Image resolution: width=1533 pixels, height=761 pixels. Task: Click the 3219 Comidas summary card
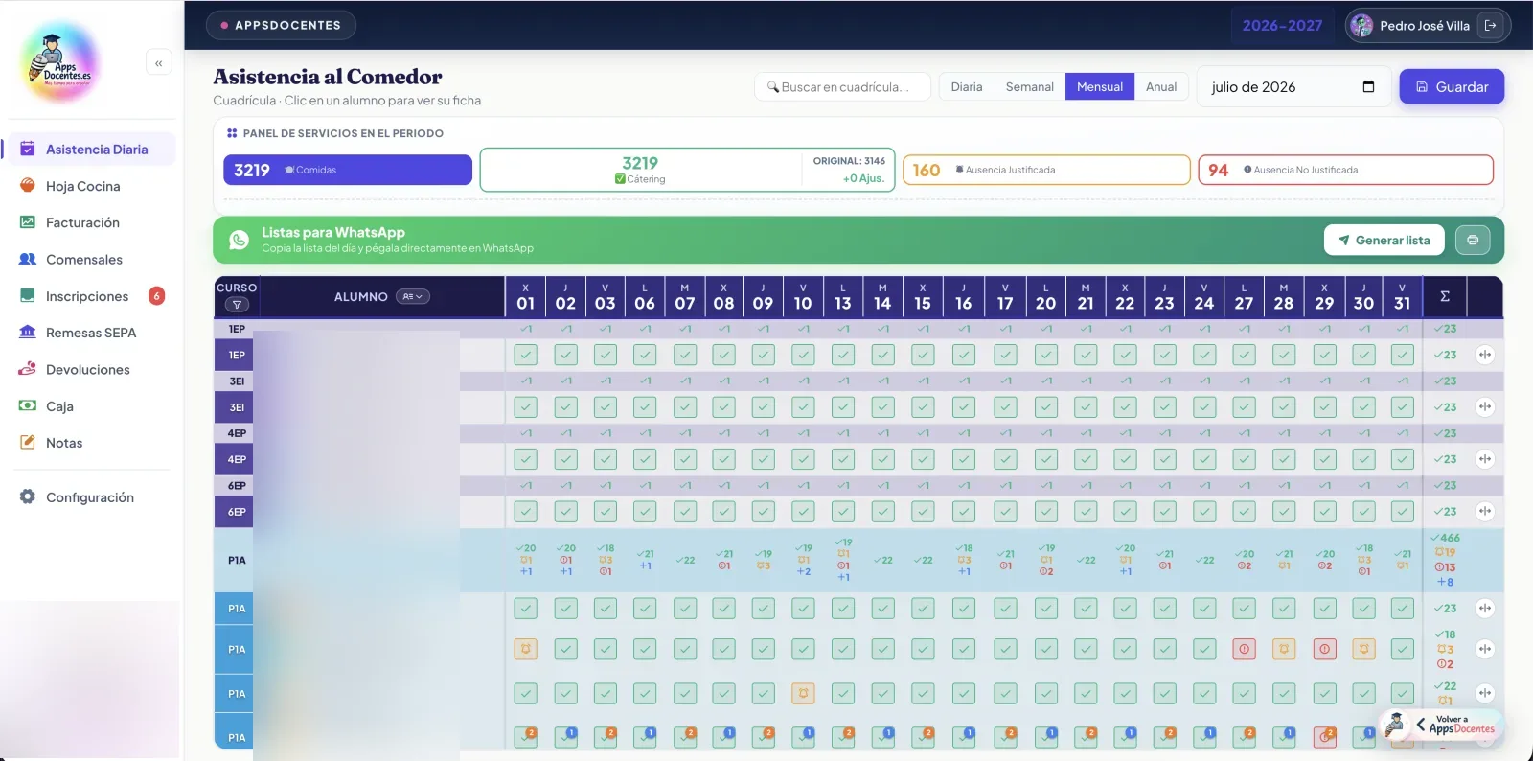tap(348, 170)
